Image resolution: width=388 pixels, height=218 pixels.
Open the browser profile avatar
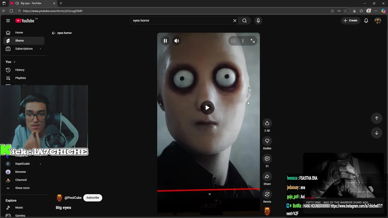point(369,11)
